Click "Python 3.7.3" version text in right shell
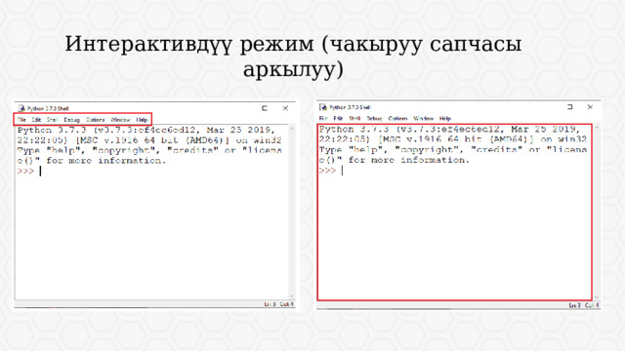The image size is (625, 351). 354,130
